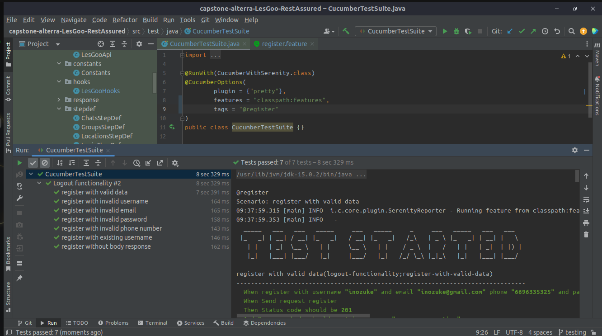
Task: Open the Navigate menu
Action: click(x=73, y=19)
